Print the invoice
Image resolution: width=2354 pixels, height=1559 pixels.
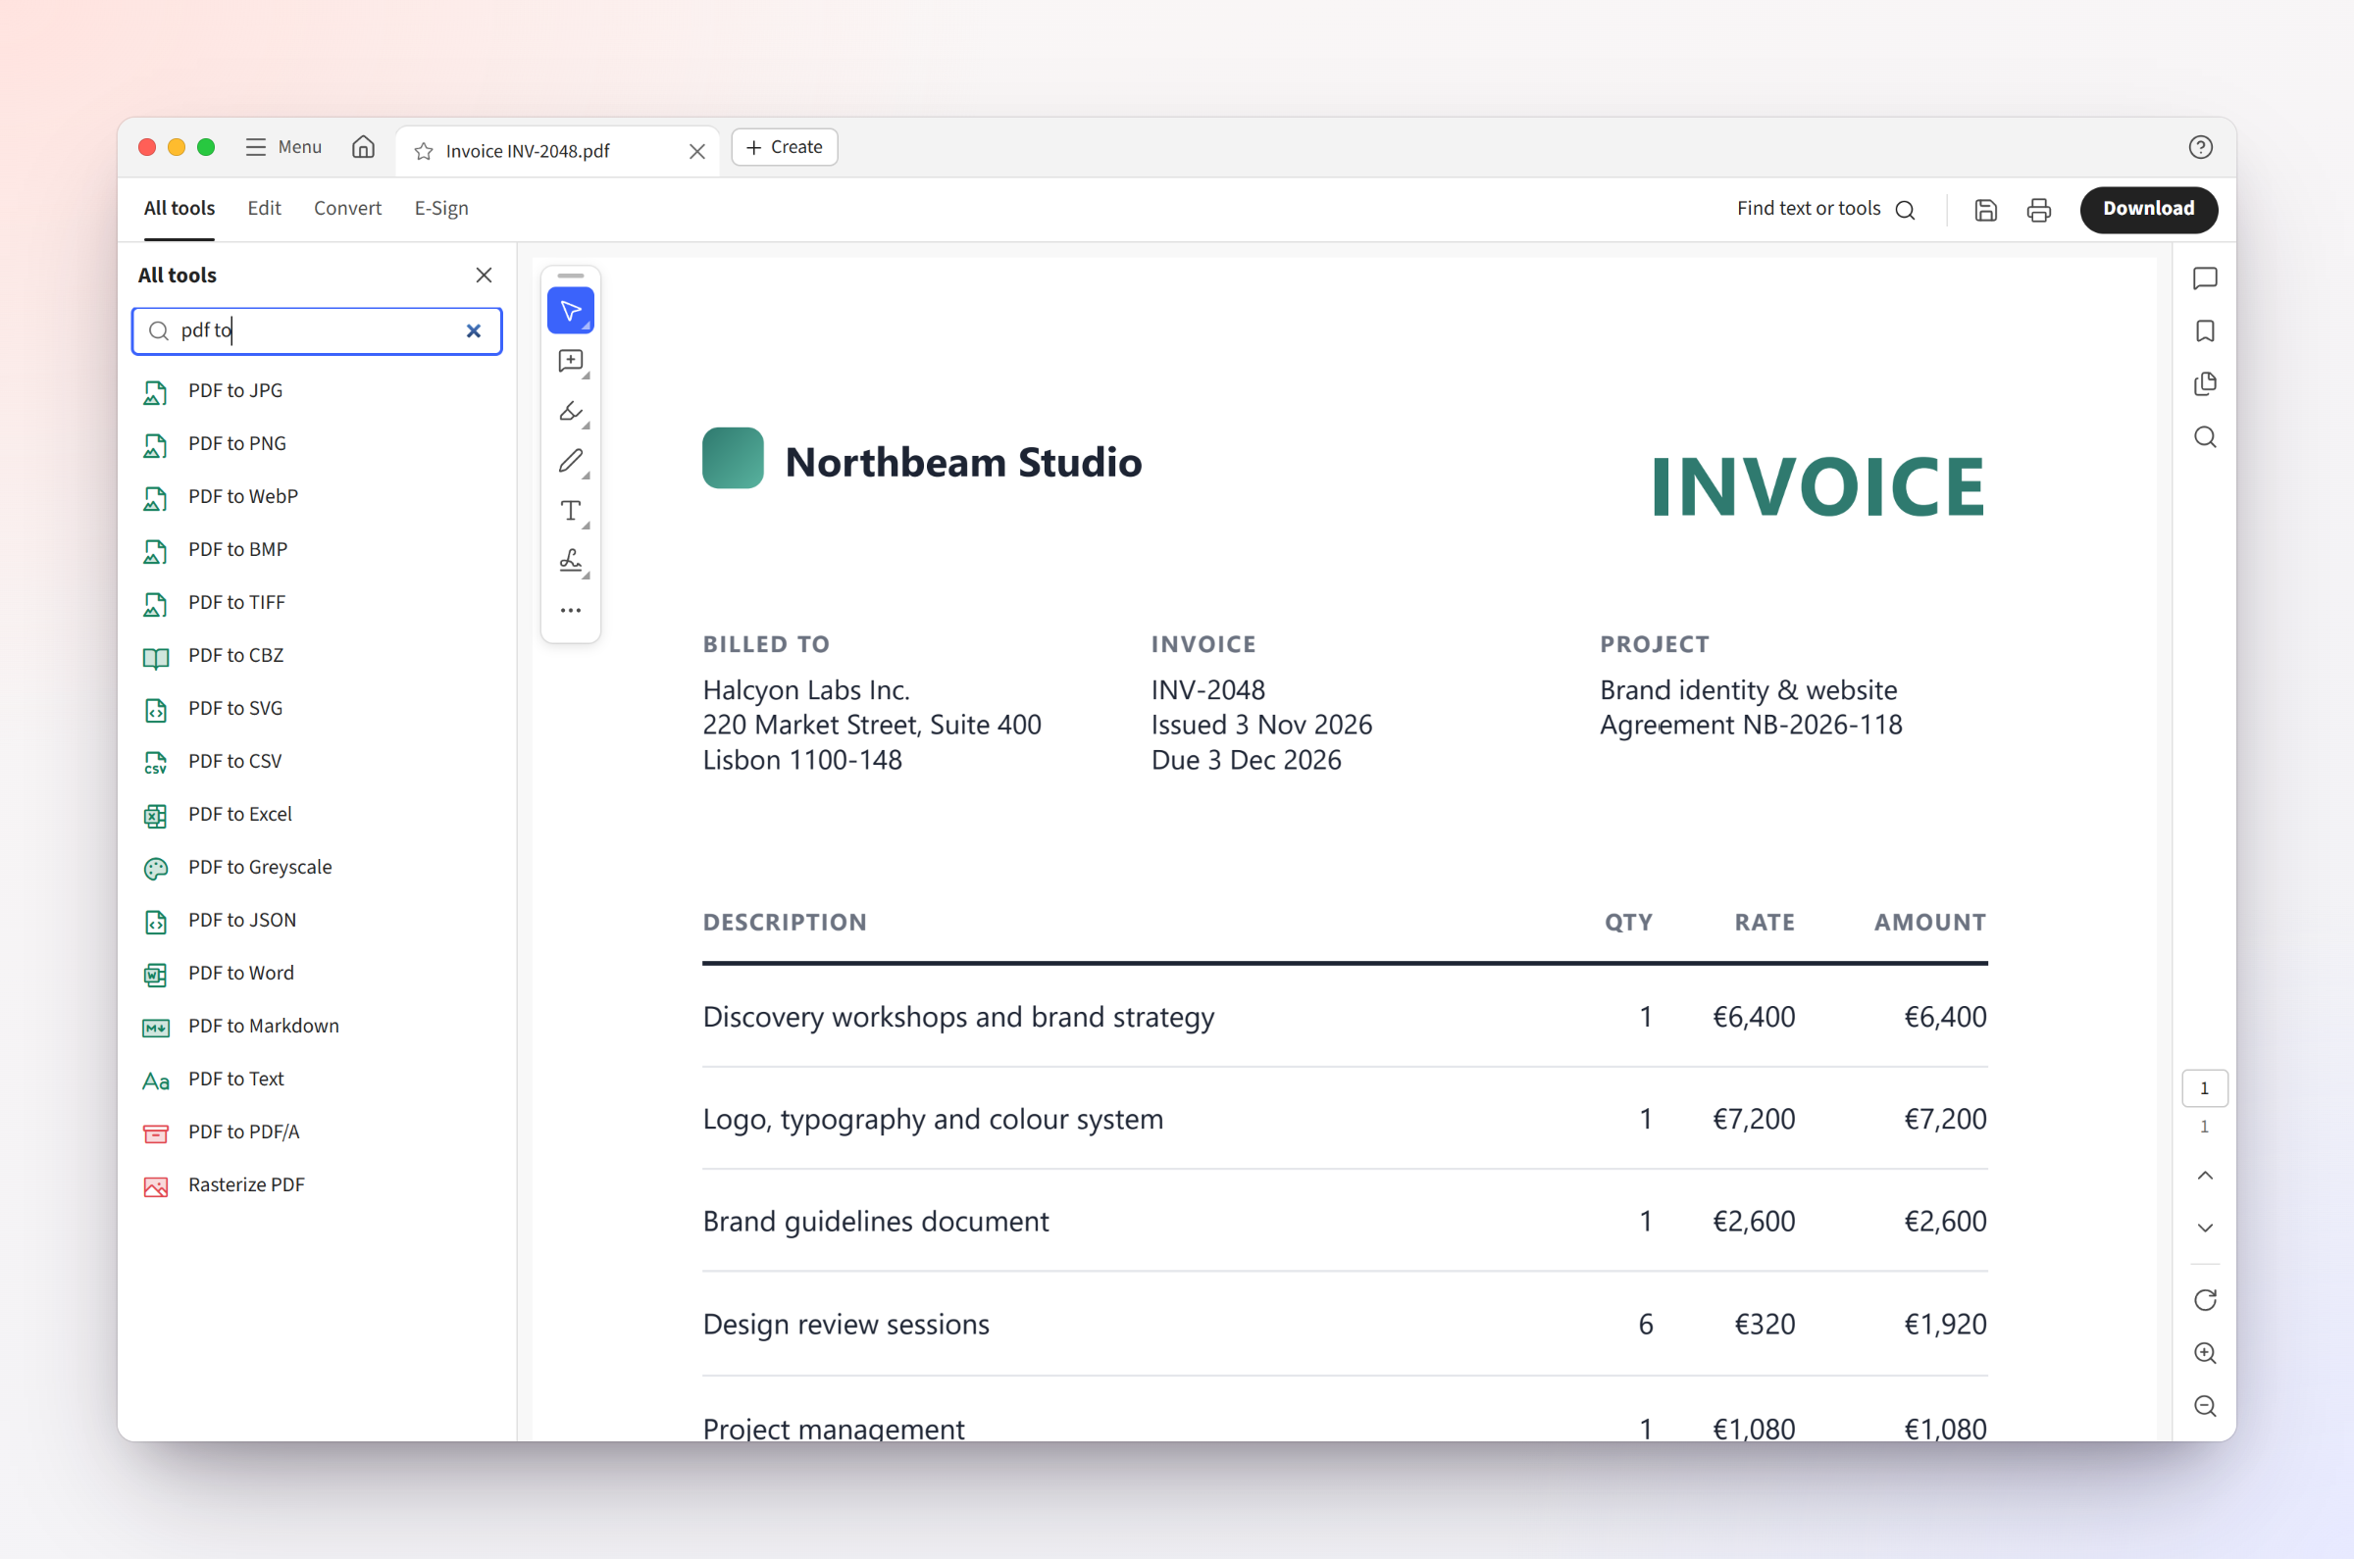click(2039, 210)
